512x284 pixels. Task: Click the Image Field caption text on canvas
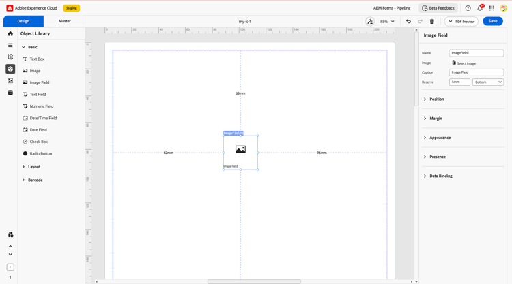[x=231, y=166]
